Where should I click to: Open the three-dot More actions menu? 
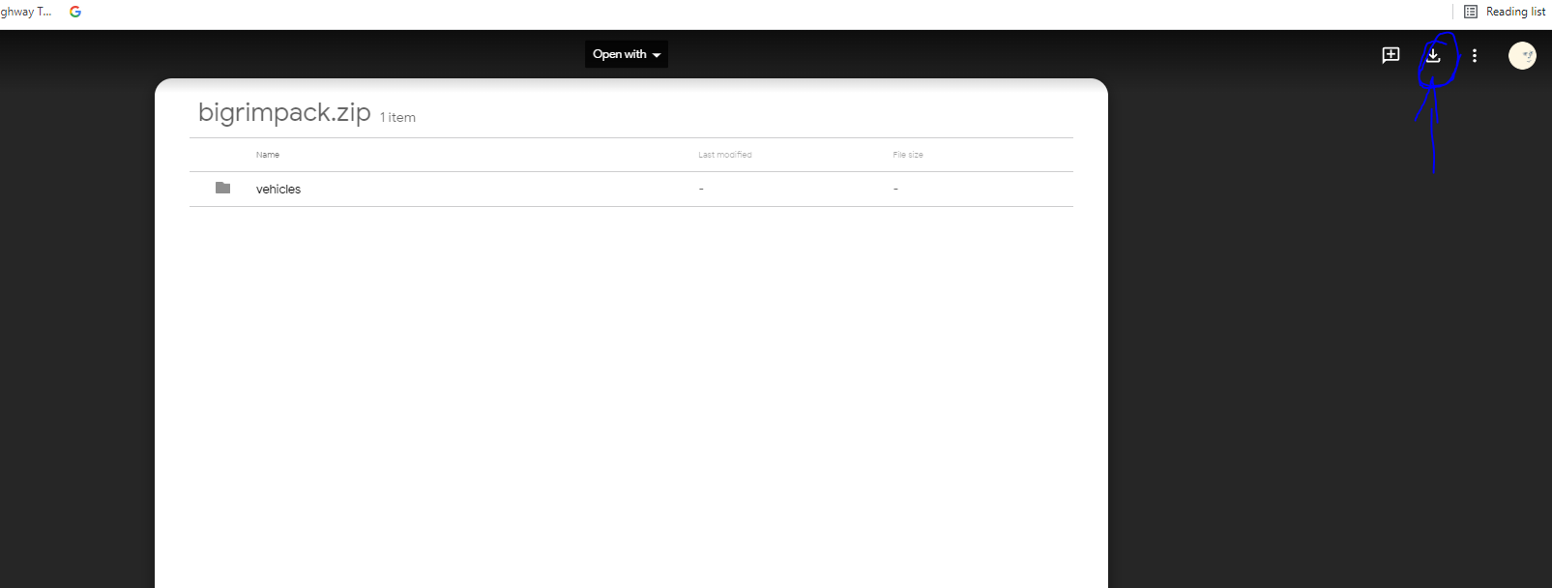click(1475, 56)
